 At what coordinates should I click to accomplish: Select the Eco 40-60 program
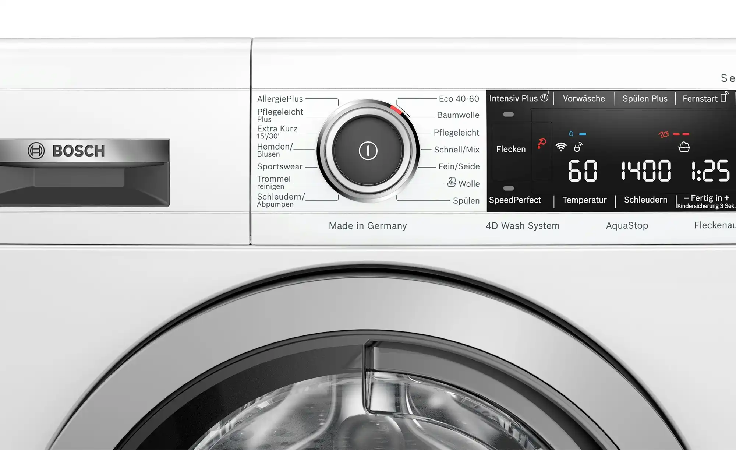459,99
